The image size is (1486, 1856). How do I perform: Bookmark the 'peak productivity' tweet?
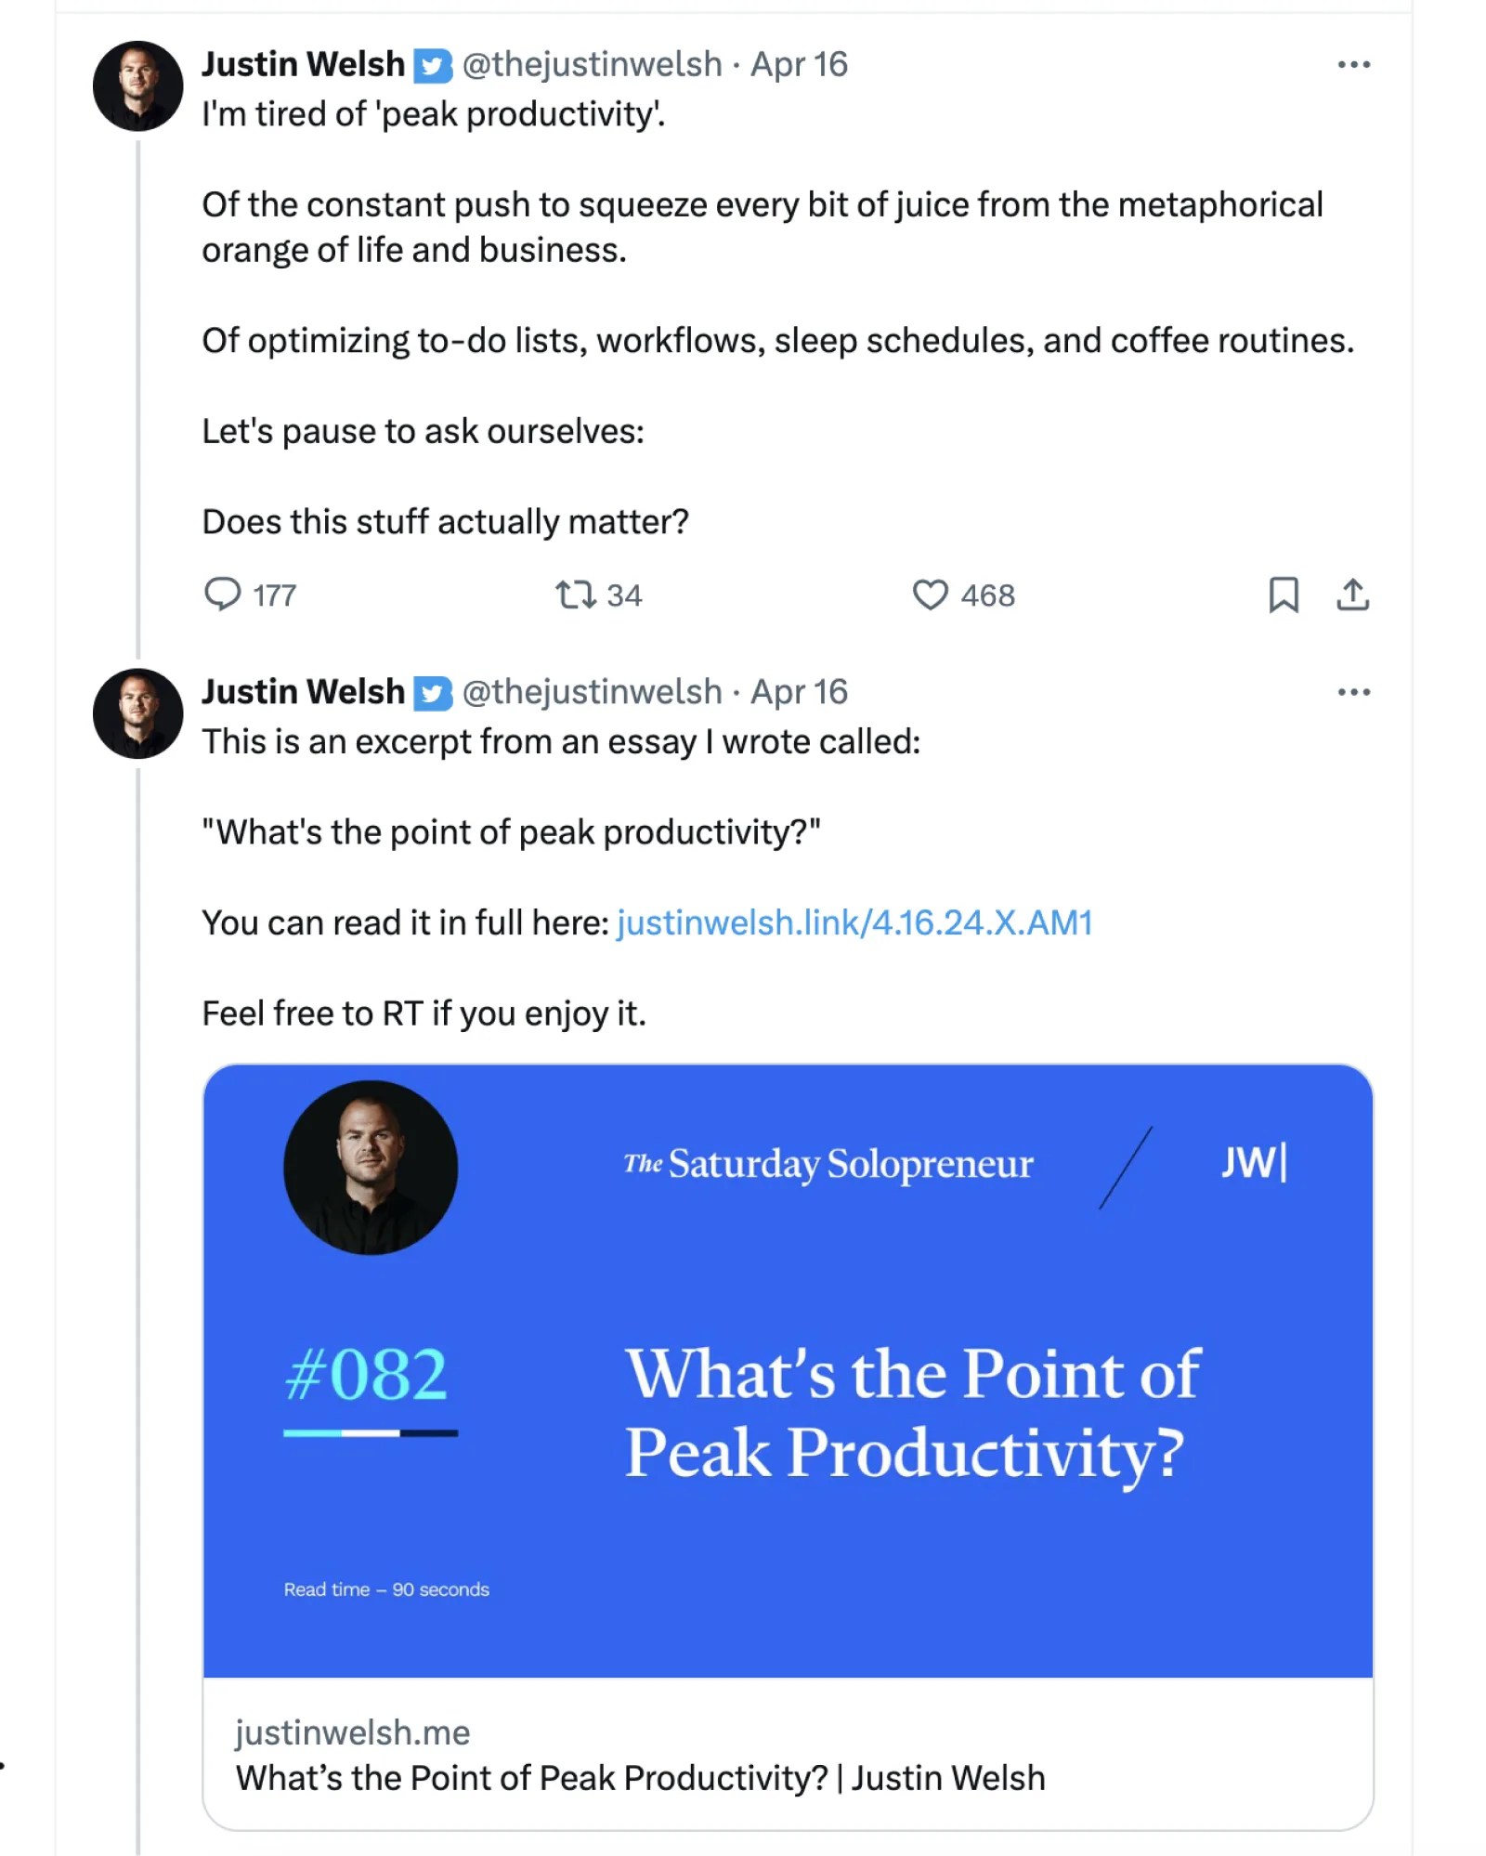coord(1284,595)
